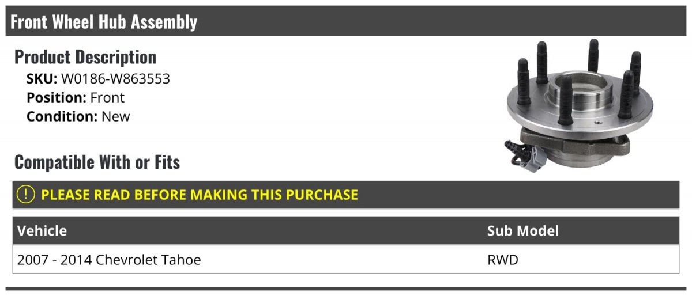Click the "Condition:" label

(62, 116)
